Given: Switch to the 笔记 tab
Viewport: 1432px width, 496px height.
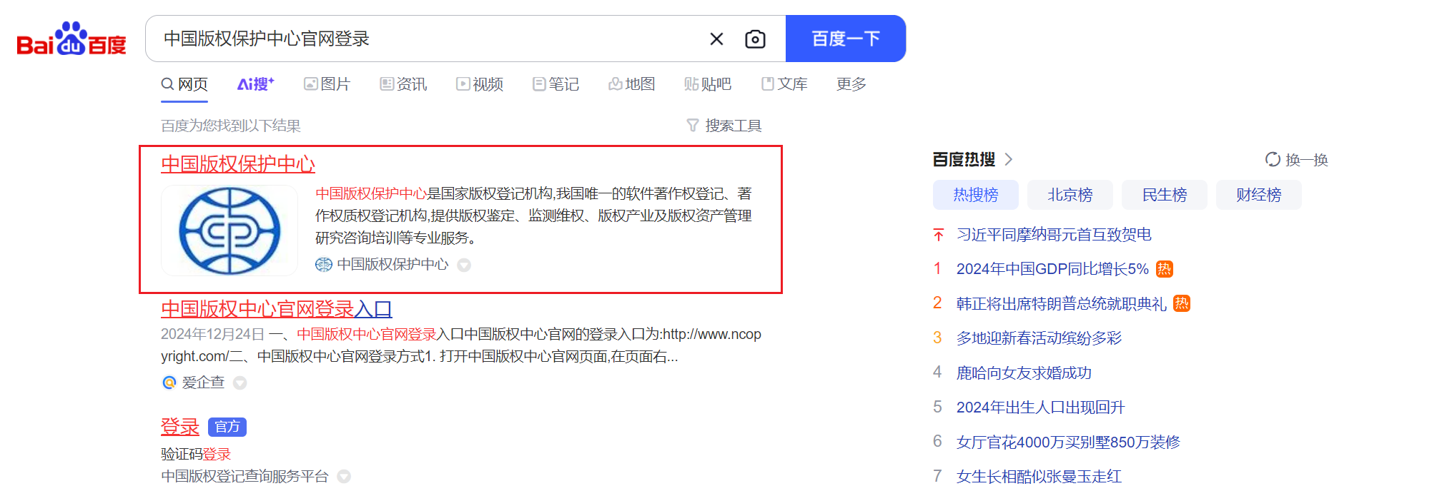Looking at the screenshot, I should pyautogui.click(x=555, y=84).
